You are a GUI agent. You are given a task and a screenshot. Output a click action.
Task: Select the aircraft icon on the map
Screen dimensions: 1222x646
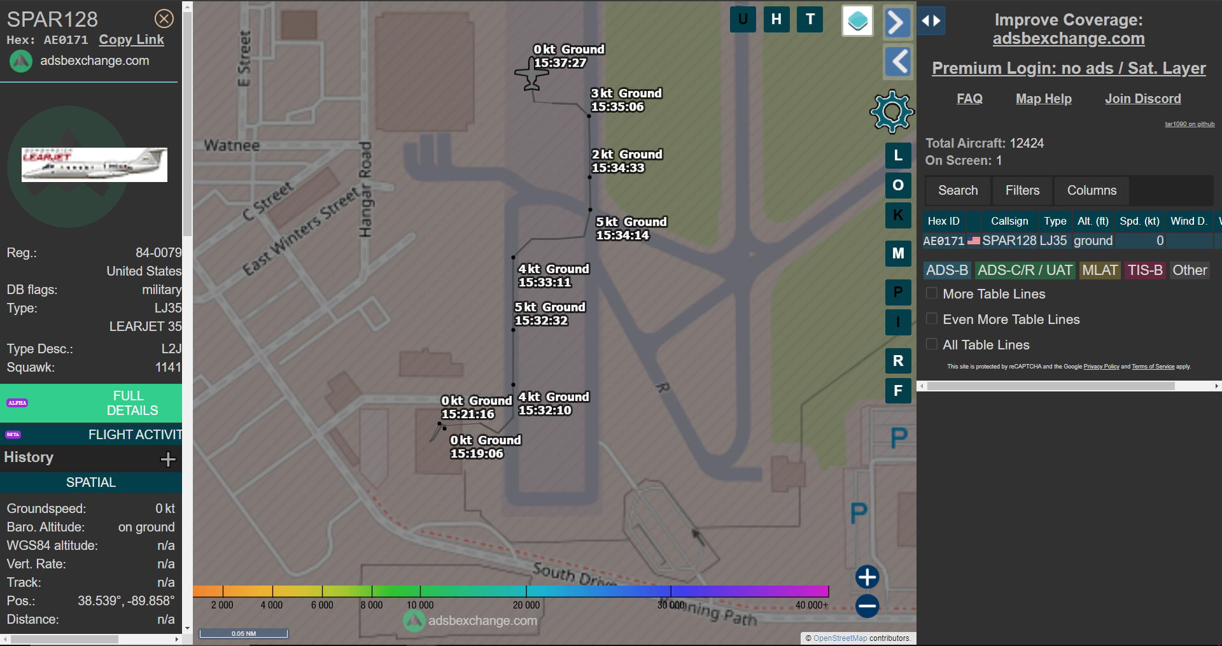[531, 74]
